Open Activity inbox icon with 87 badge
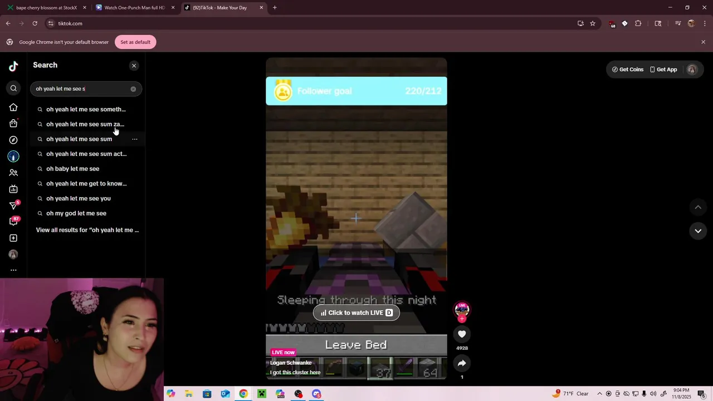The image size is (713, 401). (x=13, y=222)
